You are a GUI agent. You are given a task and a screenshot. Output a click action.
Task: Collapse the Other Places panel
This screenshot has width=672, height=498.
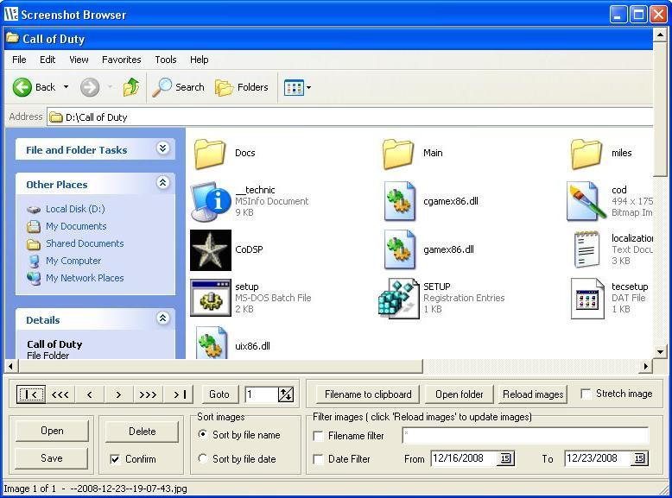[x=162, y=183]
